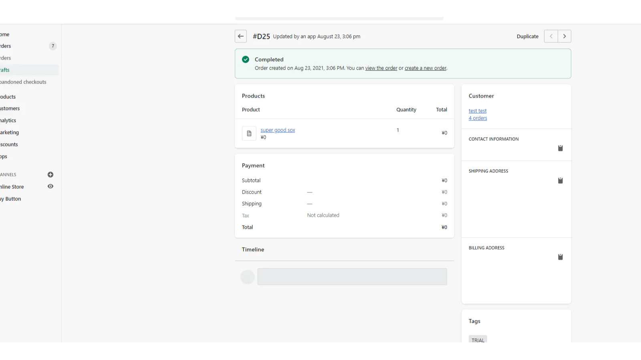Select Analytics in the sidebar
The height and width of the screenshot is (360, 641).
point(8,120)
